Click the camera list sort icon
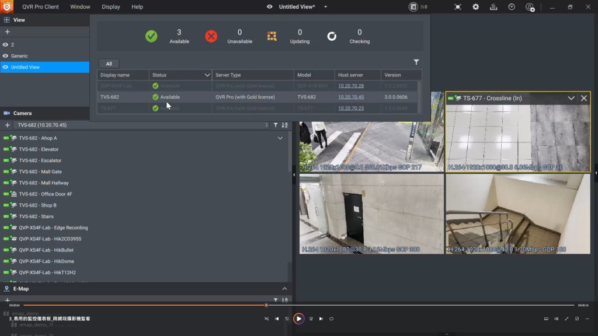This screenshot has width=598, height=336. tap(284, 125)
